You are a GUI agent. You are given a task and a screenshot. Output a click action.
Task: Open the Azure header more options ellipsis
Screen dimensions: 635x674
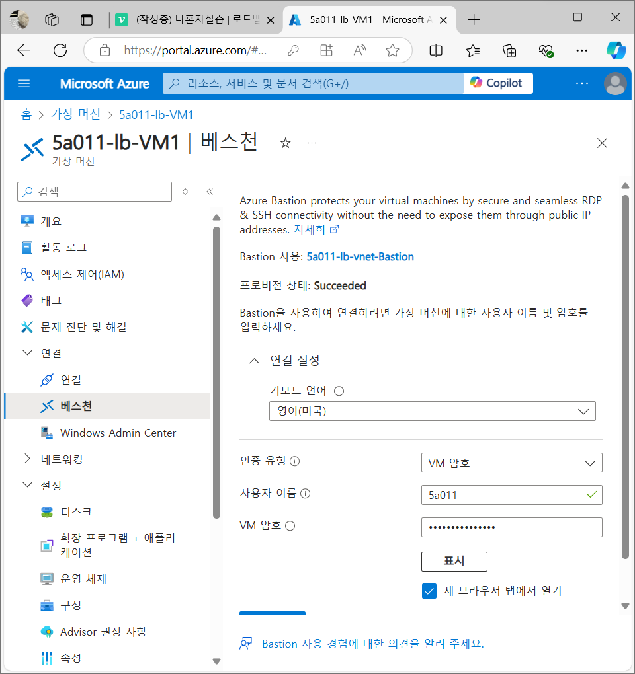click(581, 83)
